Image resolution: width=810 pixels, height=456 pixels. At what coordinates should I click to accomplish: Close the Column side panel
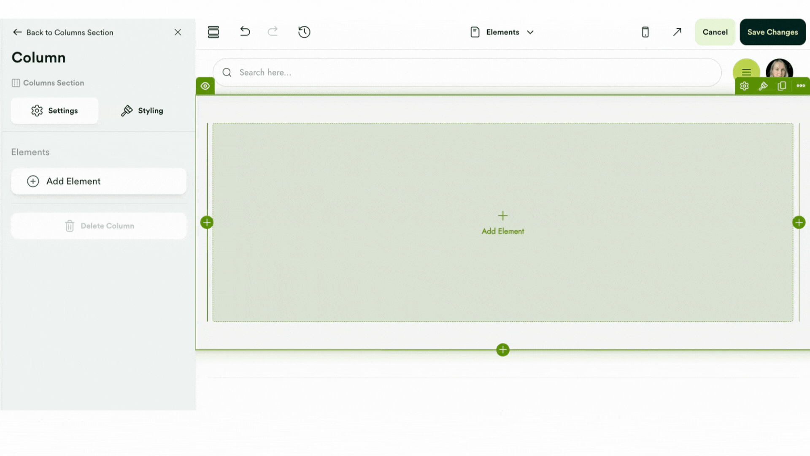(x=178, y=32)
